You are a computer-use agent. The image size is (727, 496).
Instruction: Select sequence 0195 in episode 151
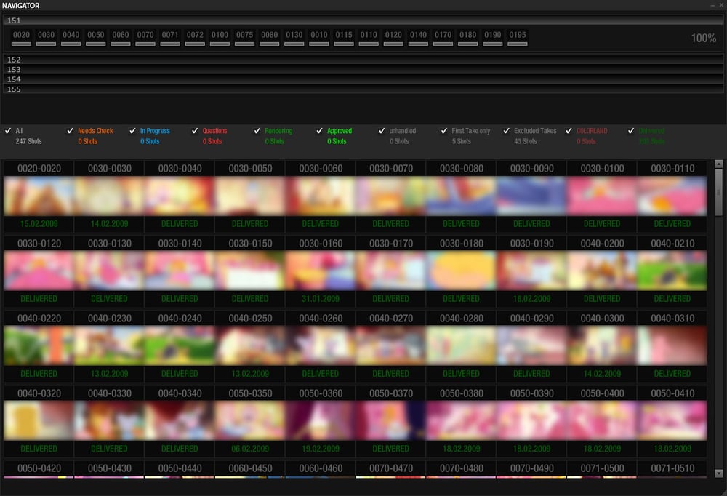coord(518,38)
